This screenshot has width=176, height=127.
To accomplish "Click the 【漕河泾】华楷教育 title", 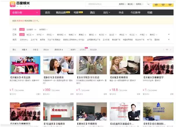I will pyautogui.click(x=87, y=124).
